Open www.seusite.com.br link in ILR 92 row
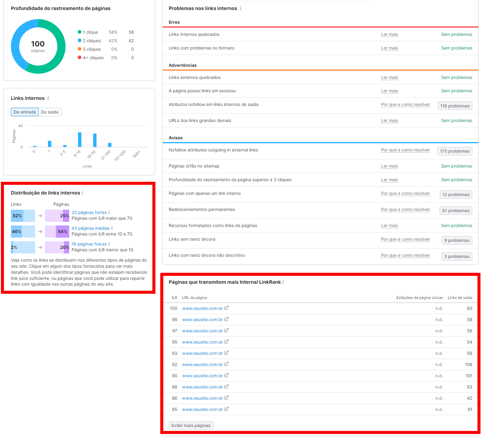 click(202, 364)
